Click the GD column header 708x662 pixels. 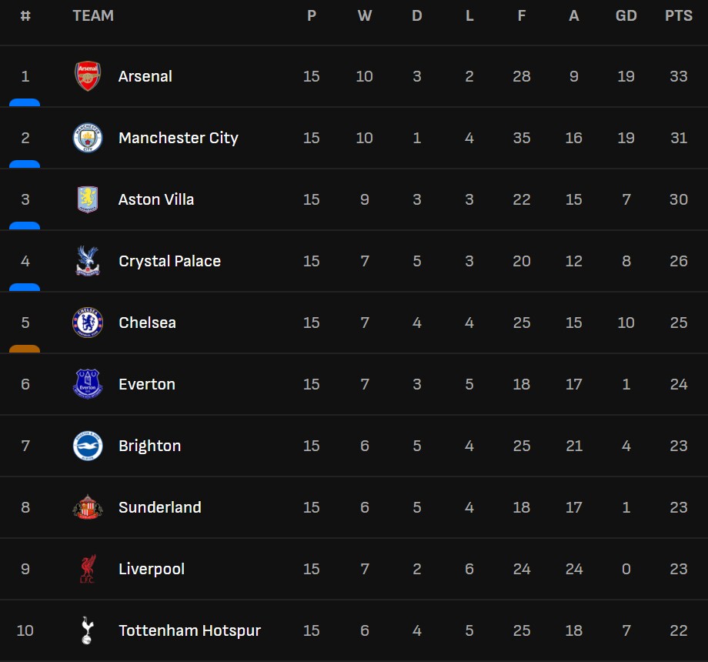[x=626, y=15]
